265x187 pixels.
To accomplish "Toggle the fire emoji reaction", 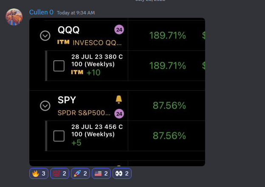I will 39,173.
